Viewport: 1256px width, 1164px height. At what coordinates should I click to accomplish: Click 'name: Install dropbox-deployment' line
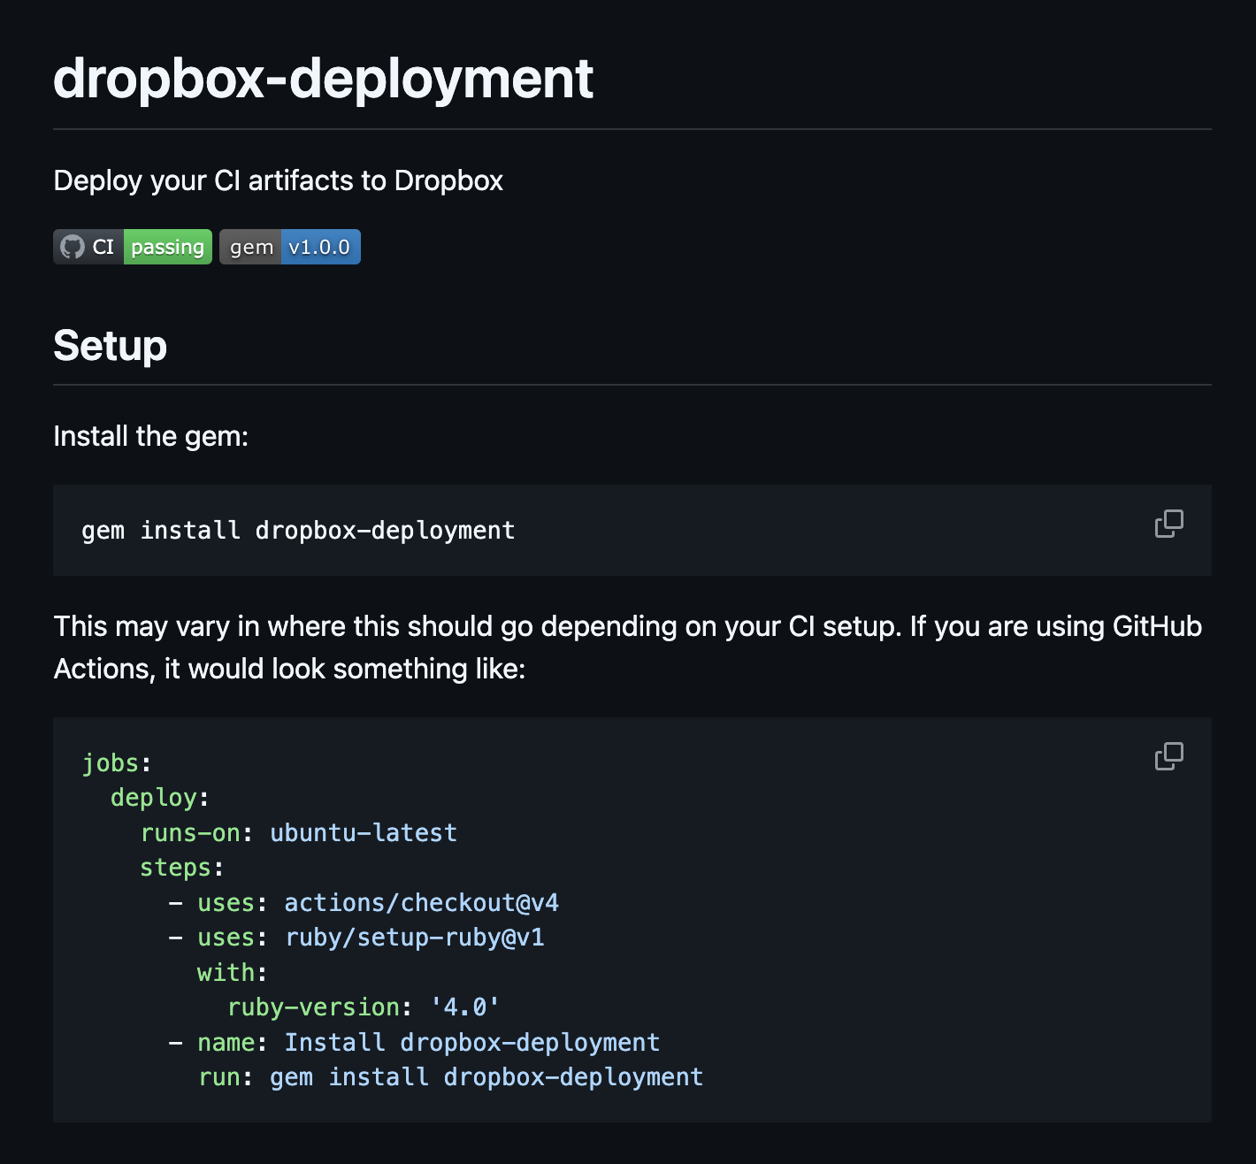tap(414, 1042)
